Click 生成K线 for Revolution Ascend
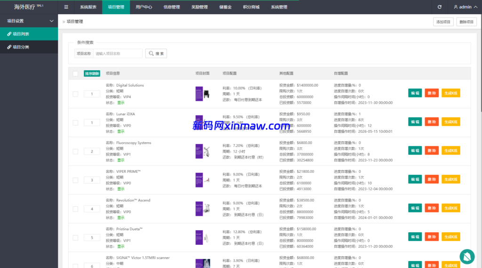Screen dimensions: 482x268 click(x=450, y=208)
